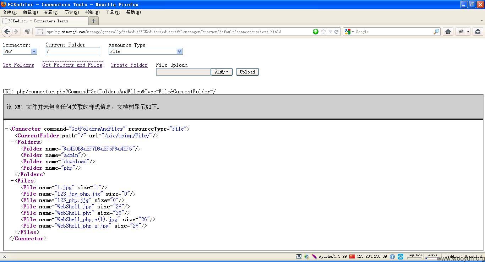Open the Google search engine selector
Viewport: 485px width, 262px height.
349,32
